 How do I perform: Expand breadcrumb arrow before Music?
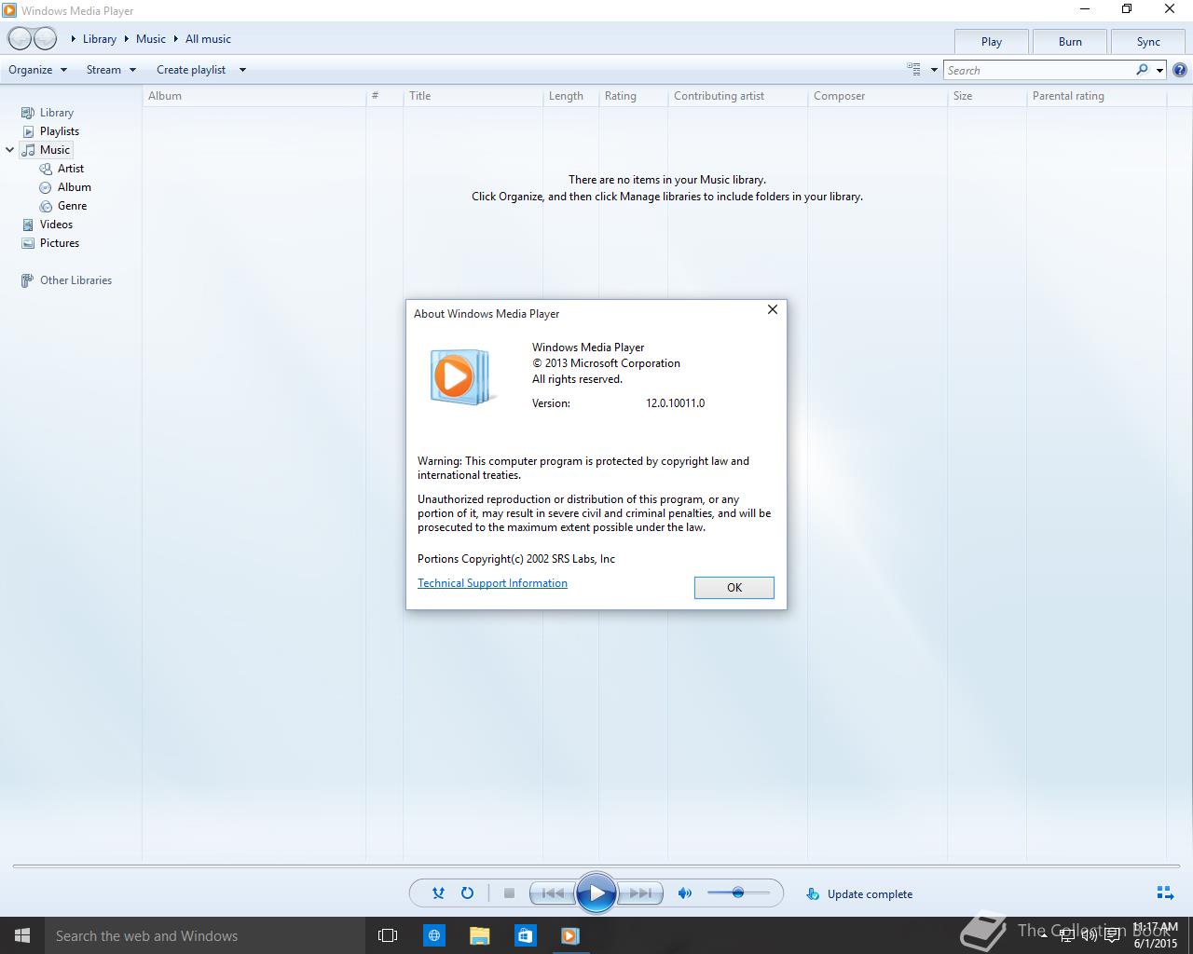point(126,39)
